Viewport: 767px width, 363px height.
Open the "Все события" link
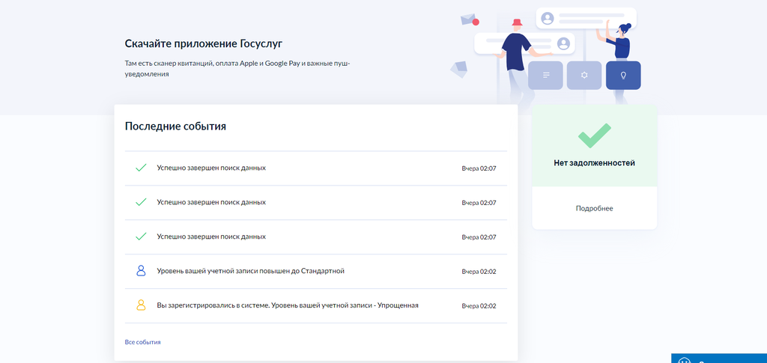point(142,342)
